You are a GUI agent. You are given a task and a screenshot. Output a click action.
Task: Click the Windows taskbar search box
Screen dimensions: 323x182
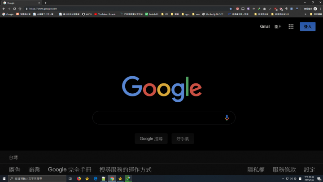pyautogui.click(x=37, y=178)
